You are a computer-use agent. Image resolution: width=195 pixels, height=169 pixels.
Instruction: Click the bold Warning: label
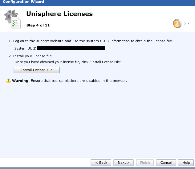21,81
